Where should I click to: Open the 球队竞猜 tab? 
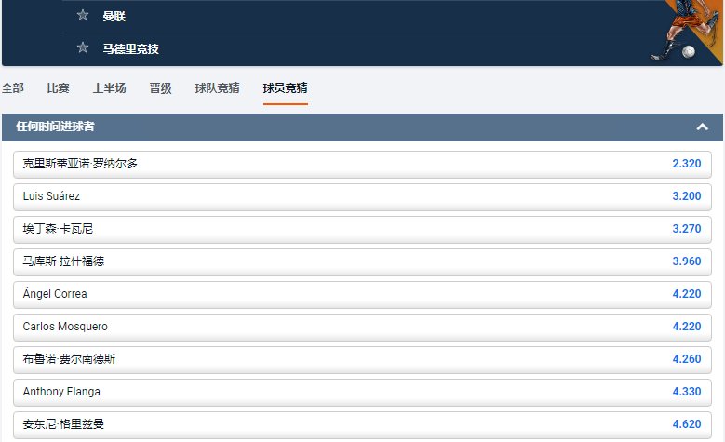coord(217,88)
